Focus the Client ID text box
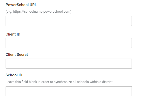 69,43
